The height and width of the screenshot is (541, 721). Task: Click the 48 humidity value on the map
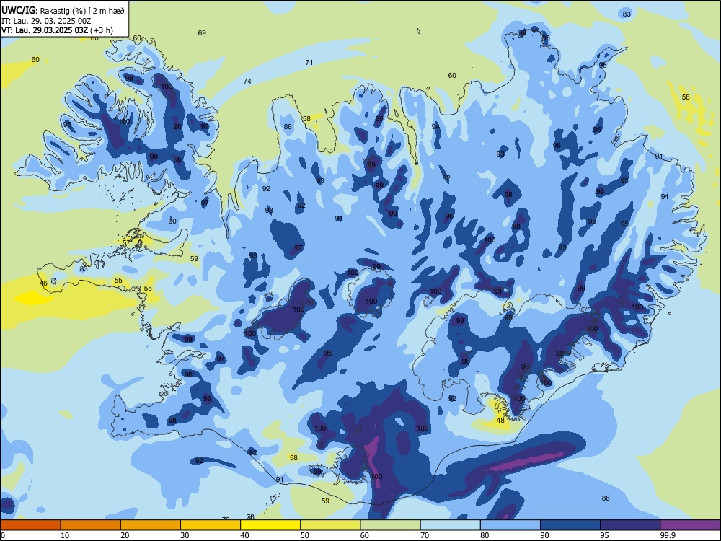[501, 420]
